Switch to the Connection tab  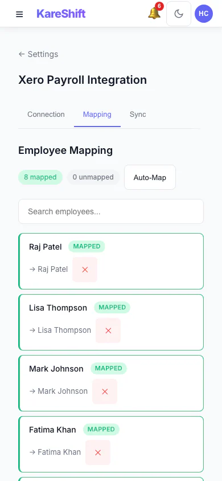[x=46, y=115]
